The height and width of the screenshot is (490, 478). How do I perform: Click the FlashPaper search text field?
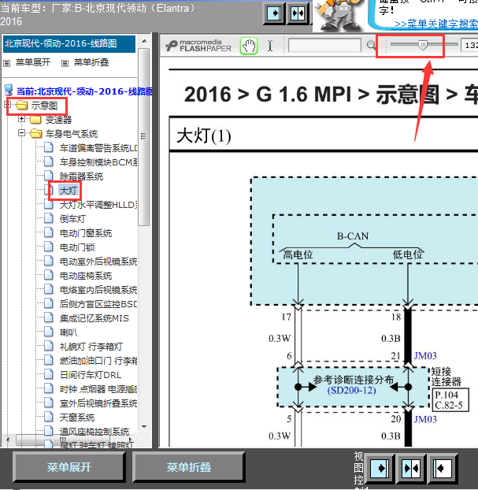pyautogui.click(x=324, y=46)
